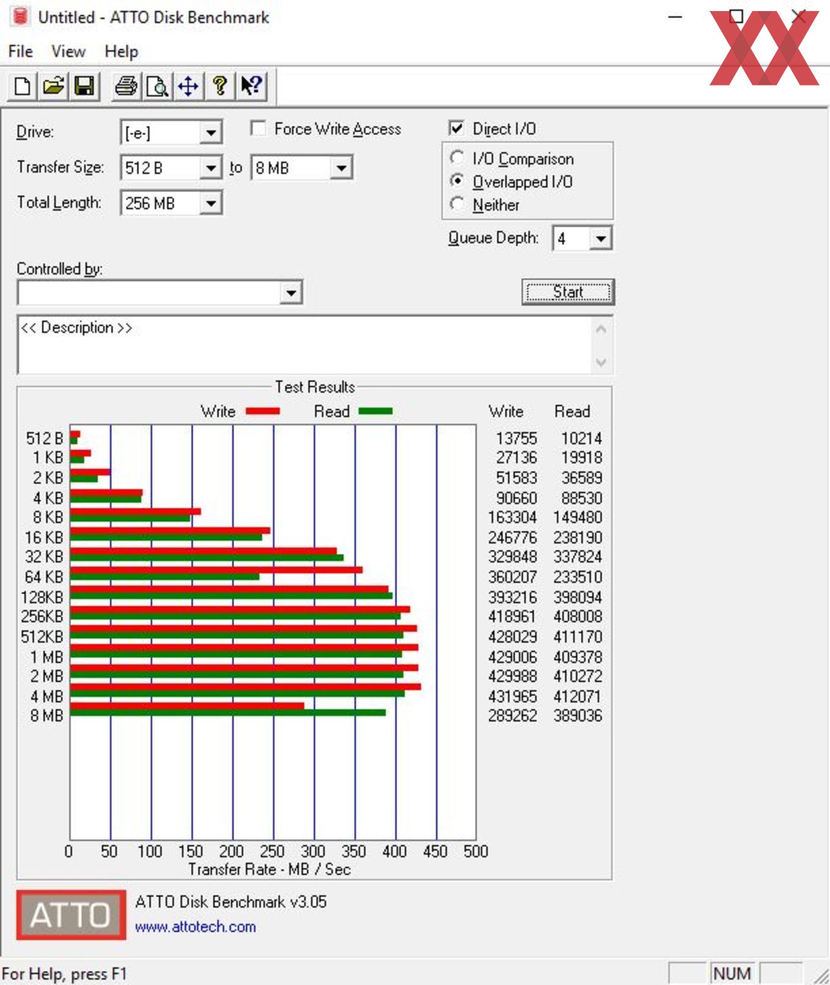The width and height of the screenshot is (830, 985).
Task: Click the Controlled by label
Action: point(60,269)
